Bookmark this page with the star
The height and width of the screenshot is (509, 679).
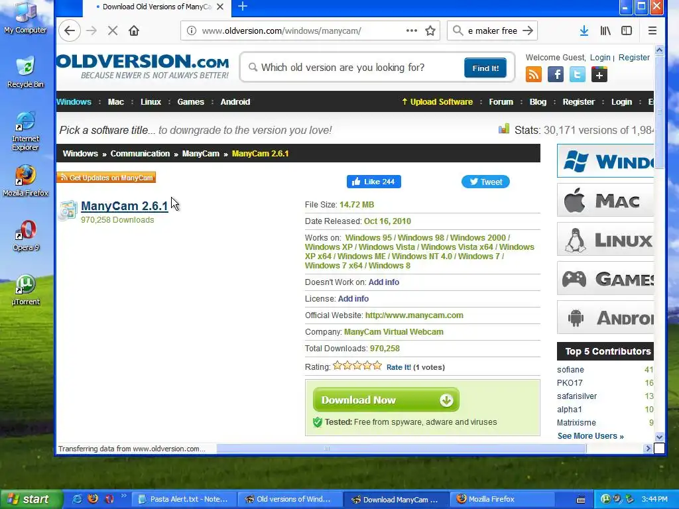coord(430,30)
